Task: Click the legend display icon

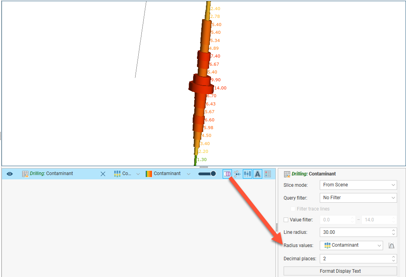Action: pos(268,174)
